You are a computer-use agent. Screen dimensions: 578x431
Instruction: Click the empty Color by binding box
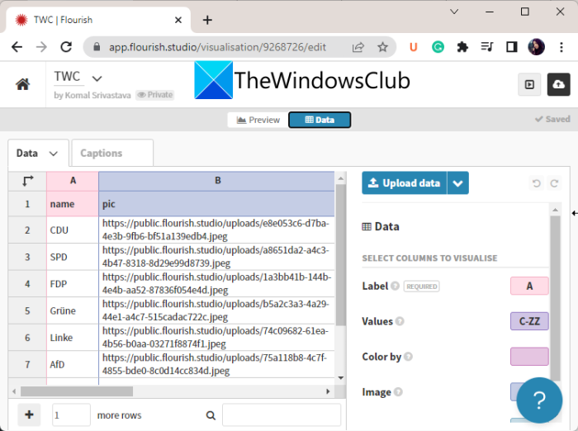[x=529, y=357]
